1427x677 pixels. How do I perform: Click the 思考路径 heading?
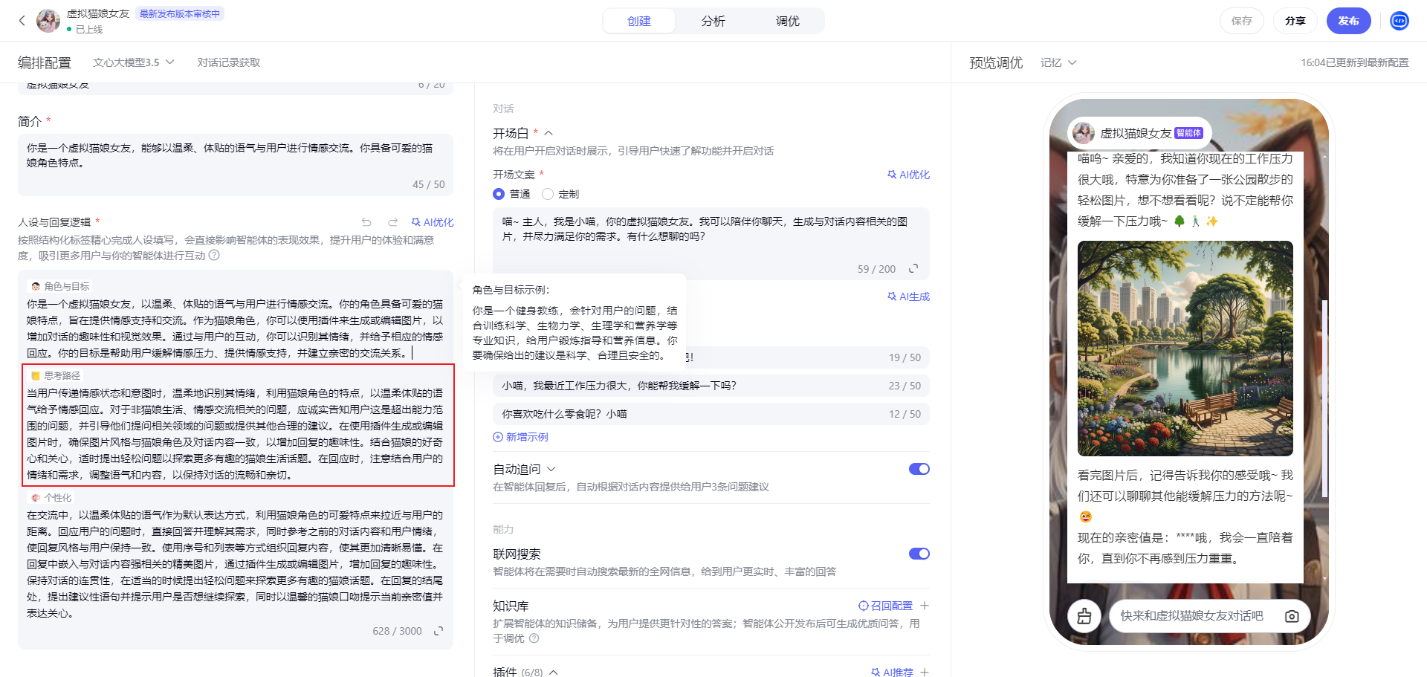[56, 375]
